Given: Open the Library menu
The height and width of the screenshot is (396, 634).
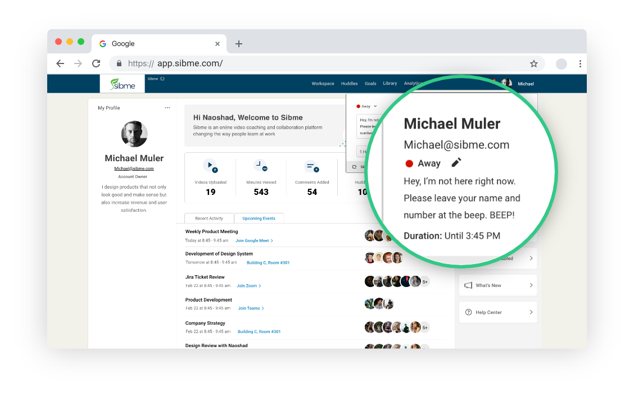Looking at the screenshot, I should point(390,83).
